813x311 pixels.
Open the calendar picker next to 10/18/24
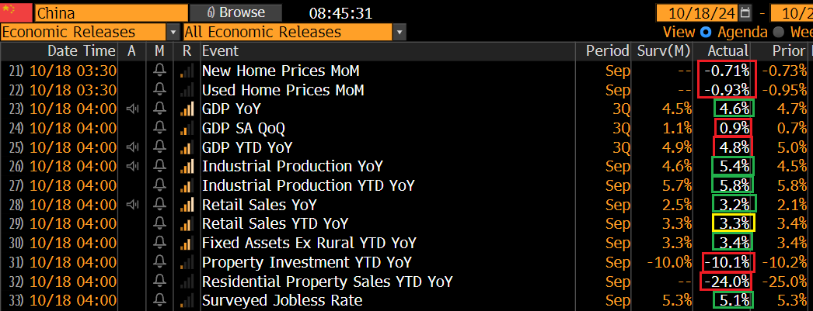pyautogui.click(x=745, y=12)
